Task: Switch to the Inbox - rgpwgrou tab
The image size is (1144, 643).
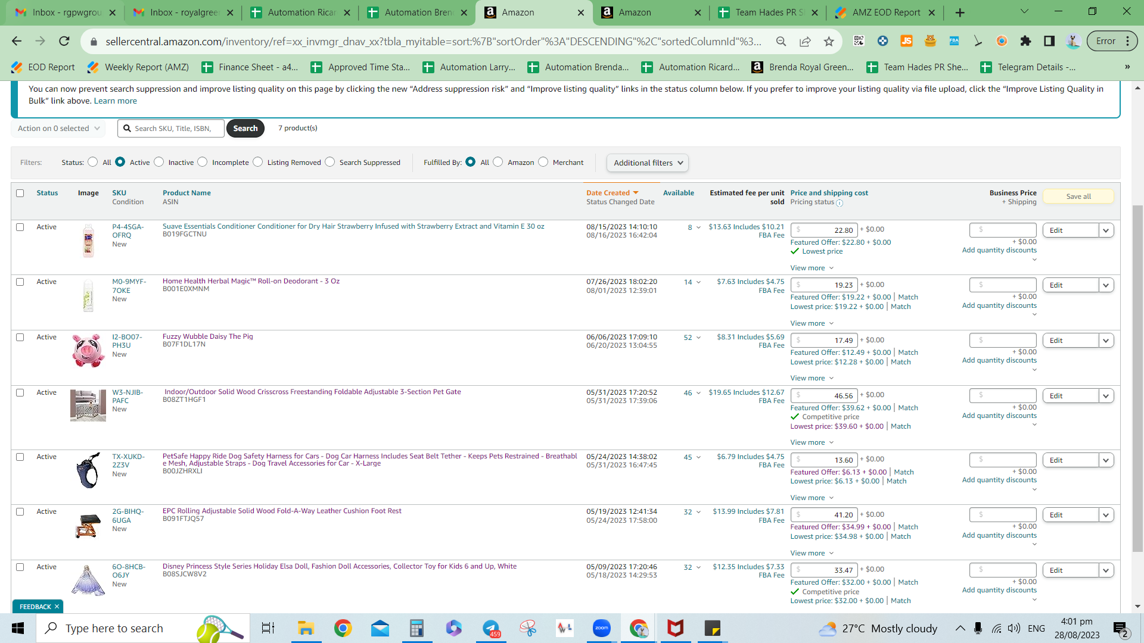Action: point(66,13)
